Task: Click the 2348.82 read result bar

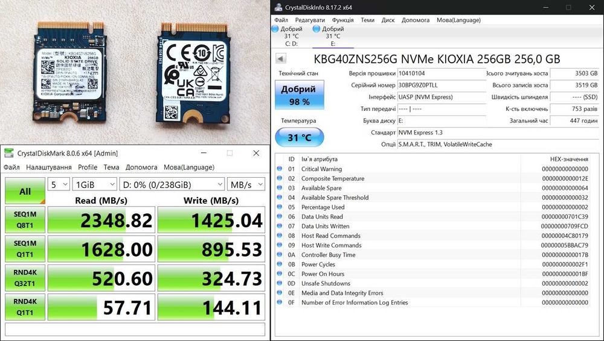Action: 101,220
